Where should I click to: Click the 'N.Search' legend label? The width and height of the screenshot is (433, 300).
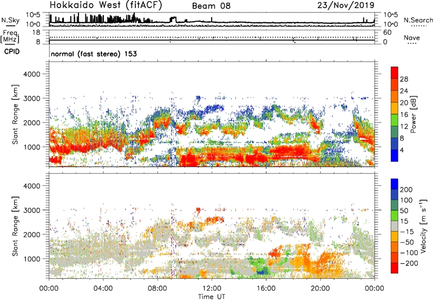coord(418,20)
